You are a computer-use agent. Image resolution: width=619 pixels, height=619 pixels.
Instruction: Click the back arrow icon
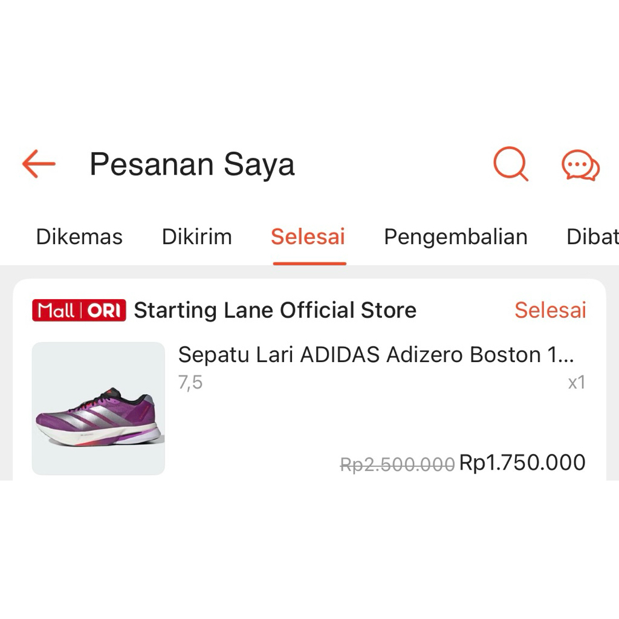pyautogui.click(x=37, y=164)
